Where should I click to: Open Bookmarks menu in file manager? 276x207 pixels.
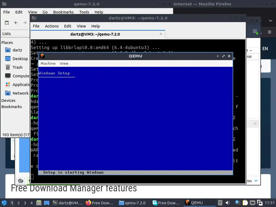click(x=63, y=12)
